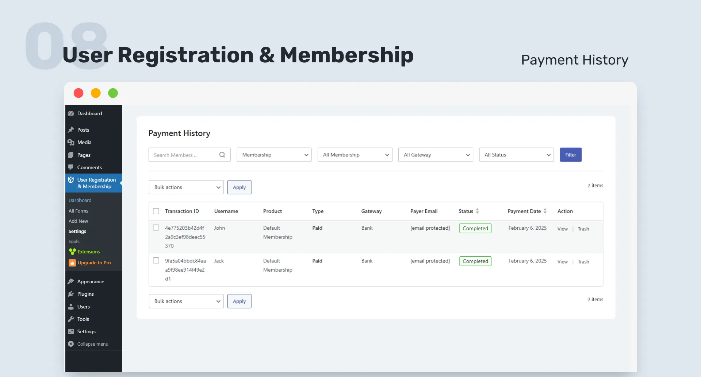Click the Settings sliders icon at bottom
The width and height of the screenshot is (701, 377).
[x=71, y=331]
